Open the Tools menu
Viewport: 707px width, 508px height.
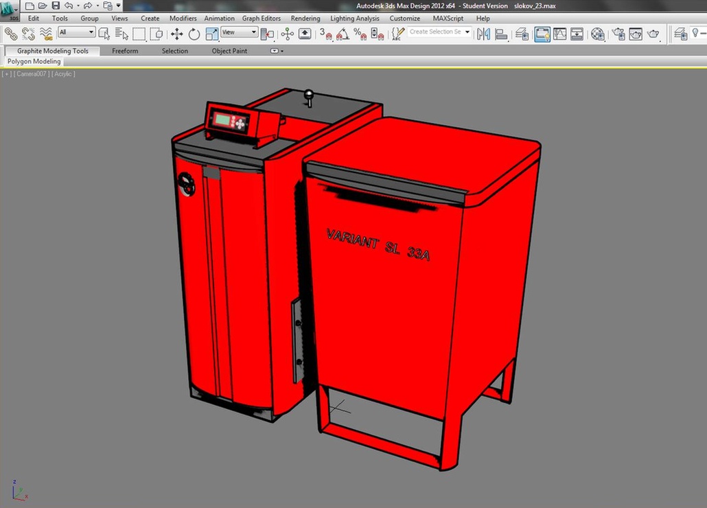click(60, 19)
